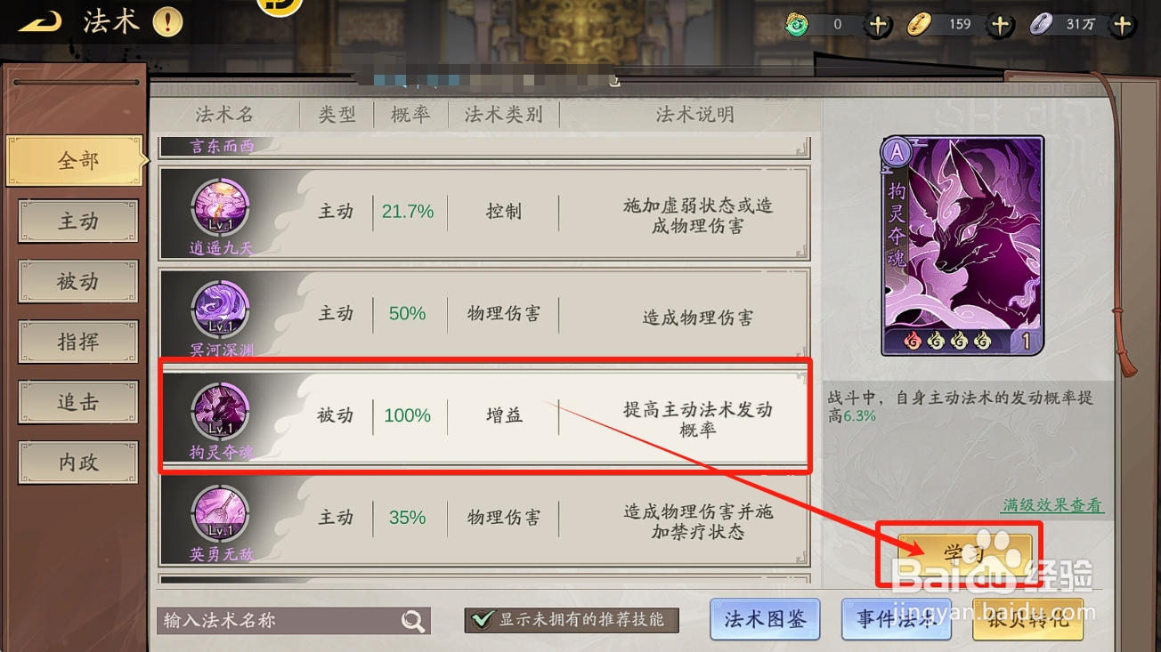Click the search magnifier icon

[x=412, y=621]
